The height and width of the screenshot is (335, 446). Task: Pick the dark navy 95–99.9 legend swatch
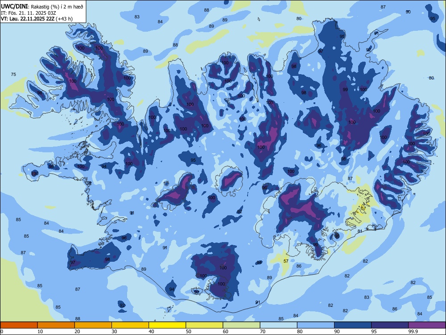click(390, 325)
